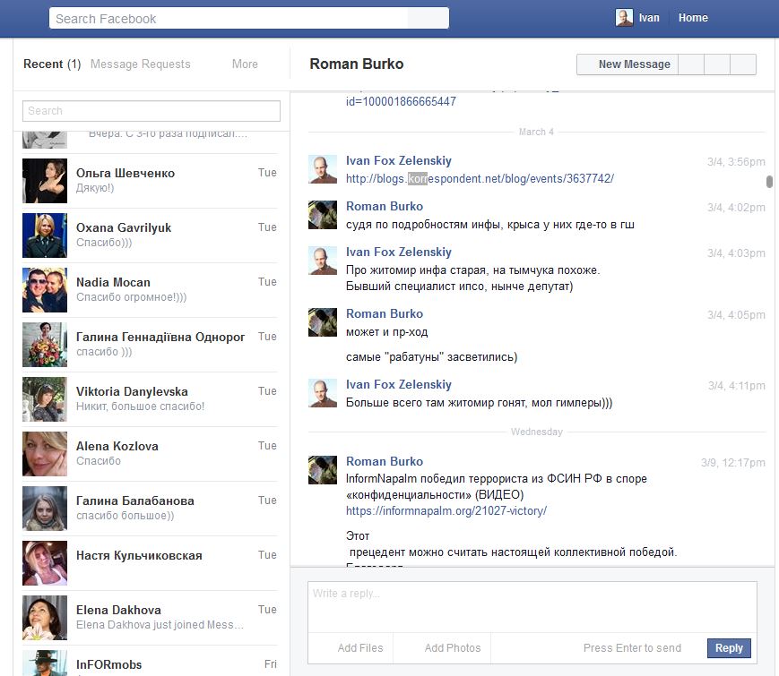The image size is (779, 676).
Task: Click the Add Files button
Action: (360, 648)
